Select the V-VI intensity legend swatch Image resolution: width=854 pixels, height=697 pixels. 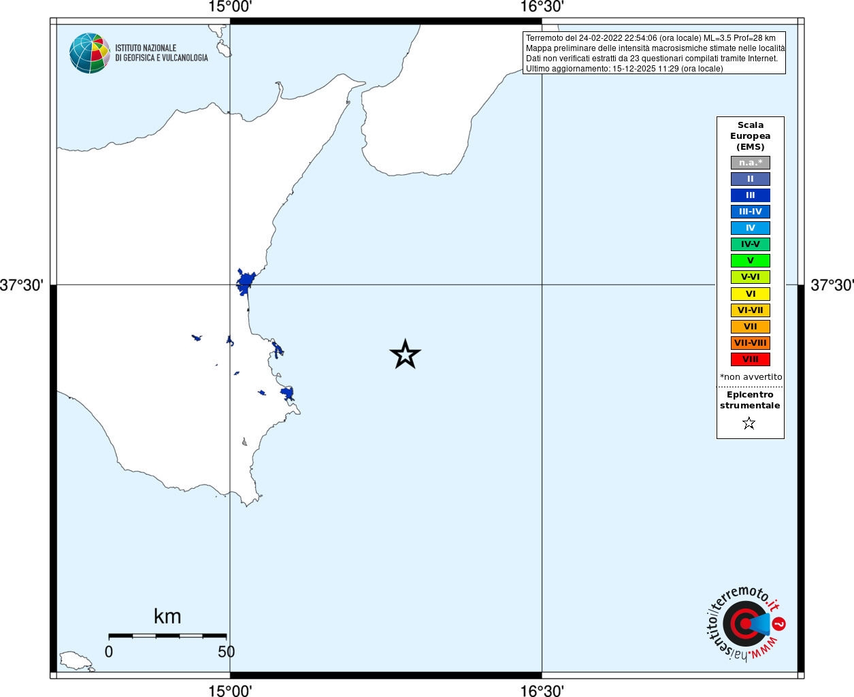click(x=751, y=277)
